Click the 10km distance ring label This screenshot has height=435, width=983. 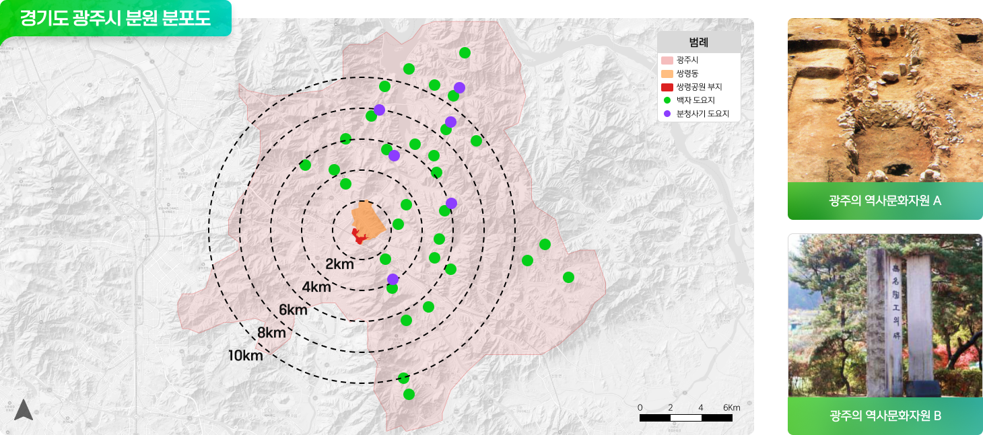tap(245, 356)
